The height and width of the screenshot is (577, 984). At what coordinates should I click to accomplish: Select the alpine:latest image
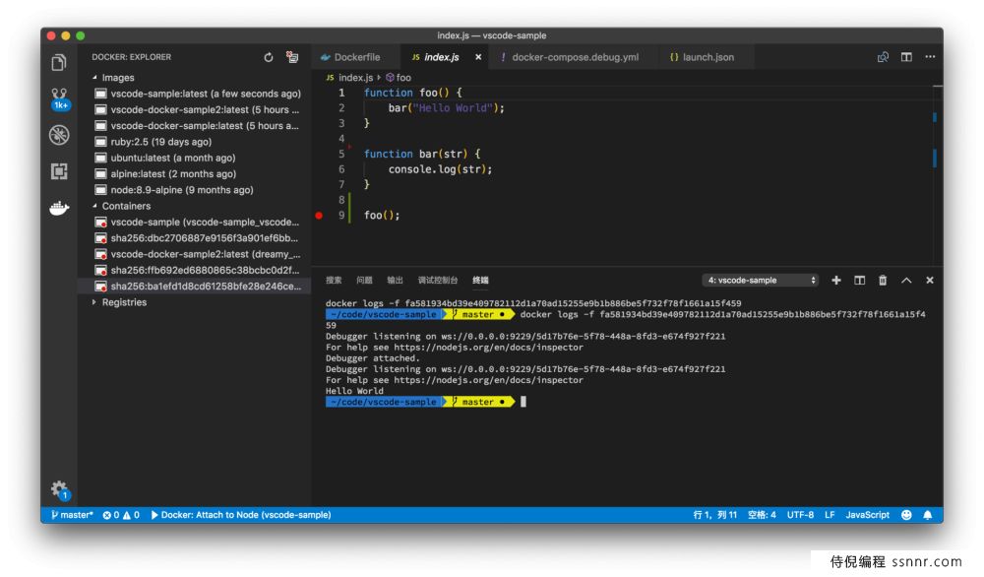195,174
